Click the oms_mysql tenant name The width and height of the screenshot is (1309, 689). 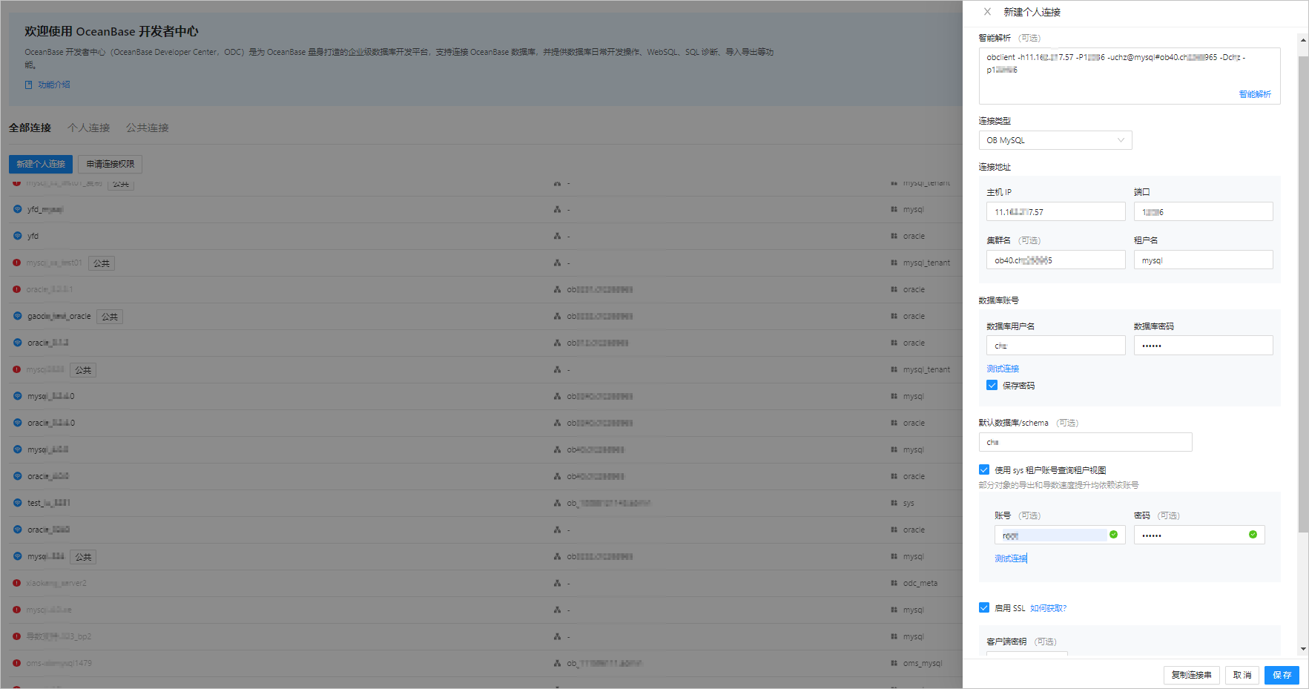(923, 663)
